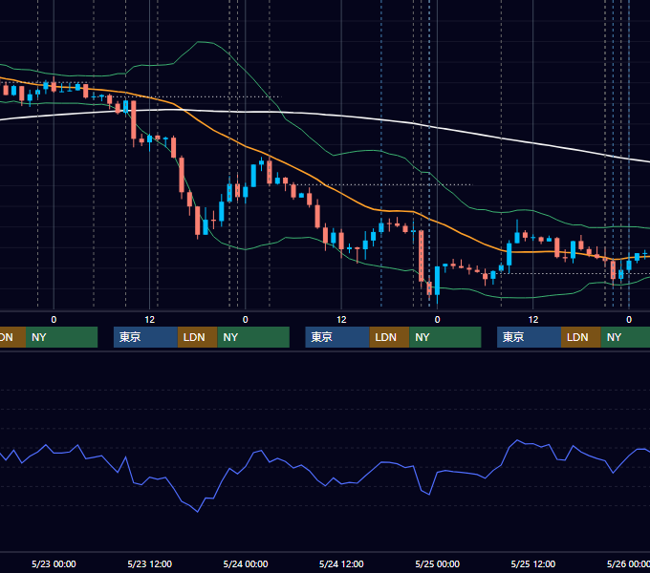Click the 5/25 00:00 time axis label
This screenshot has height=573, width=650.
438,563
